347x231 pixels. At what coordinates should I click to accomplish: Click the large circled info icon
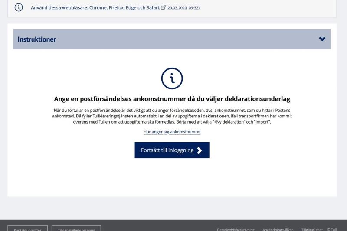tap(172, 78)
